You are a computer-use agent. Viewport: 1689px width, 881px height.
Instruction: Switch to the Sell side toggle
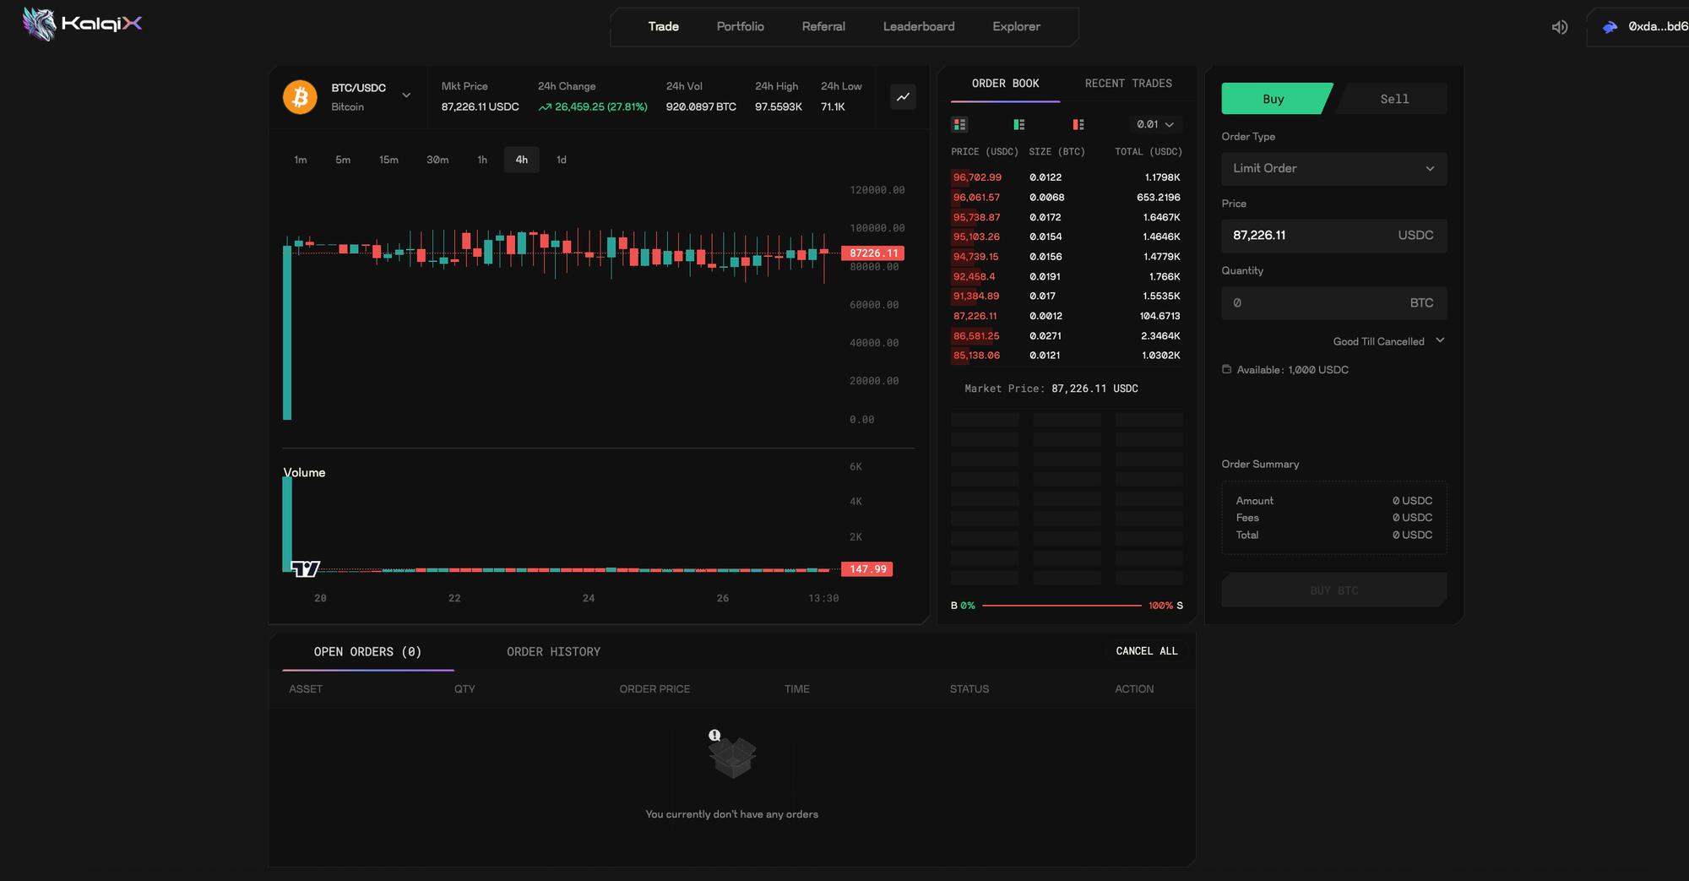tap(1394, 99)
